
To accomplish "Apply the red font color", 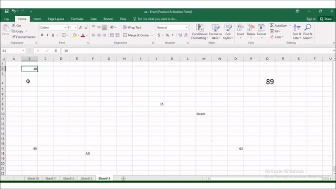I will click(x=83, y=35).
